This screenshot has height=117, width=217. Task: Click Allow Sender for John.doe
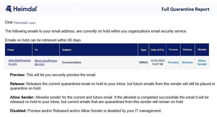click(x=202, y=62)
